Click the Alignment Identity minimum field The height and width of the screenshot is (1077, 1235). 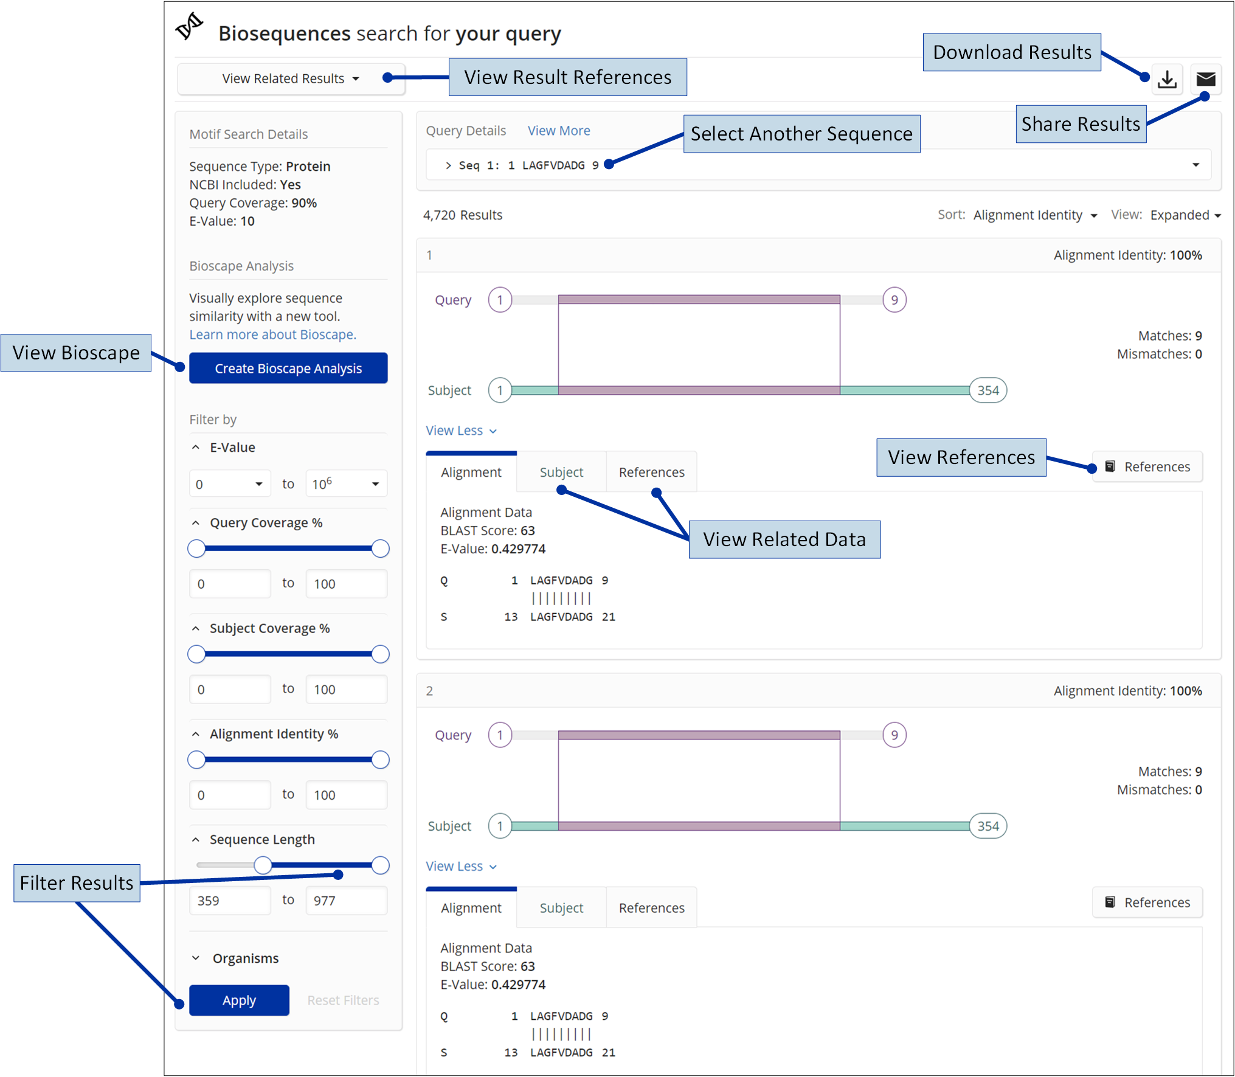click(x=230, y=795)
